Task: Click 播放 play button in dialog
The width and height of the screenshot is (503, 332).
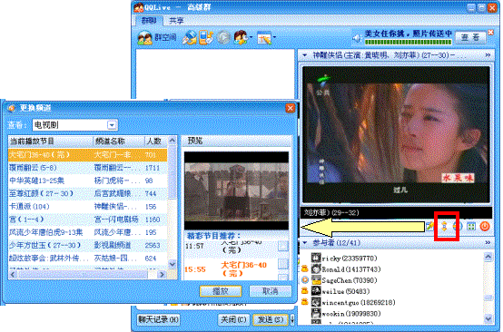Action: point(221,290)
